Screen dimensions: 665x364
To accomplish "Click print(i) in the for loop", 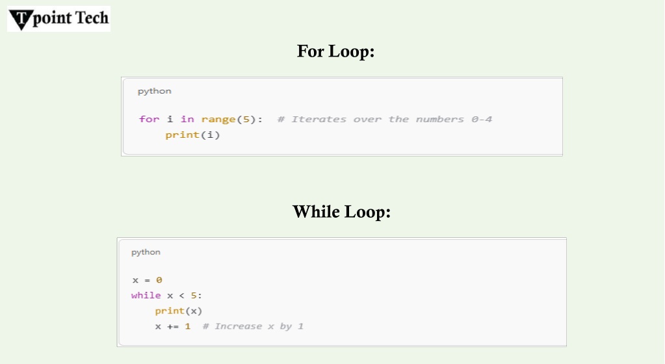I will [192, 135].
